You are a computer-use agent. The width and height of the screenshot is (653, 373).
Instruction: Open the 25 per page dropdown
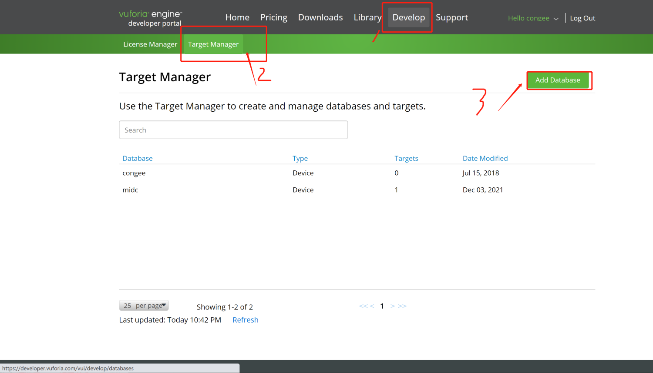(x=144, y=306)
